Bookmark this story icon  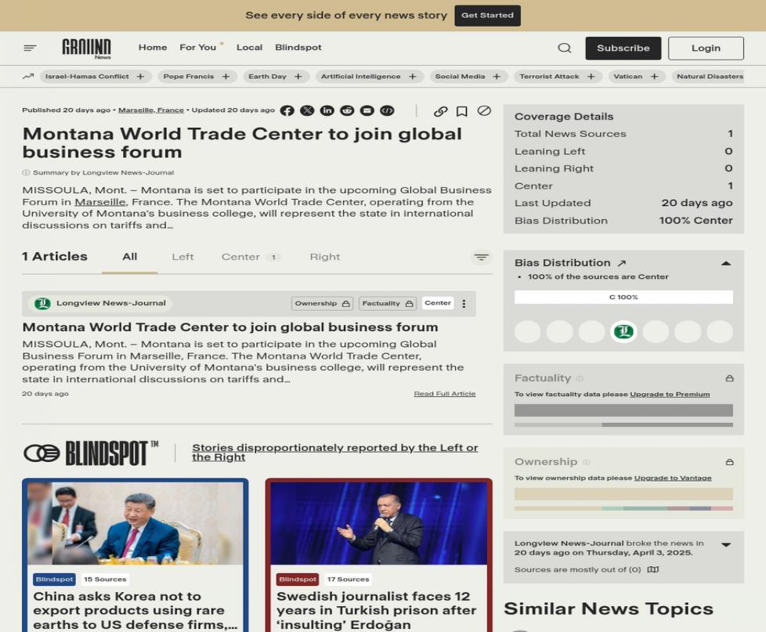pos(461,111)
